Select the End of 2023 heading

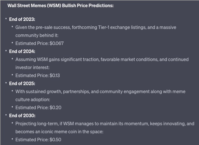pyautogui.click(x=22, y=19)
